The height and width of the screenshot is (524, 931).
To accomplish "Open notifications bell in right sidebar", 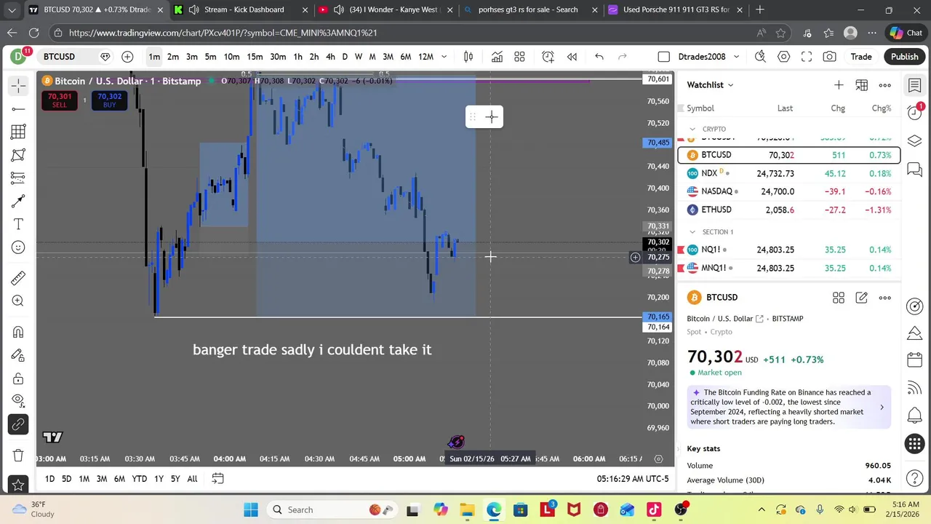I will click(915, 416).
